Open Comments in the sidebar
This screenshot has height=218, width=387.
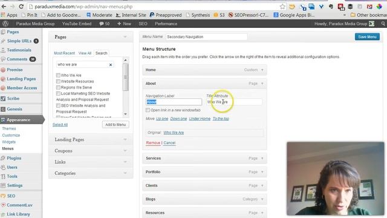point(17,59)
